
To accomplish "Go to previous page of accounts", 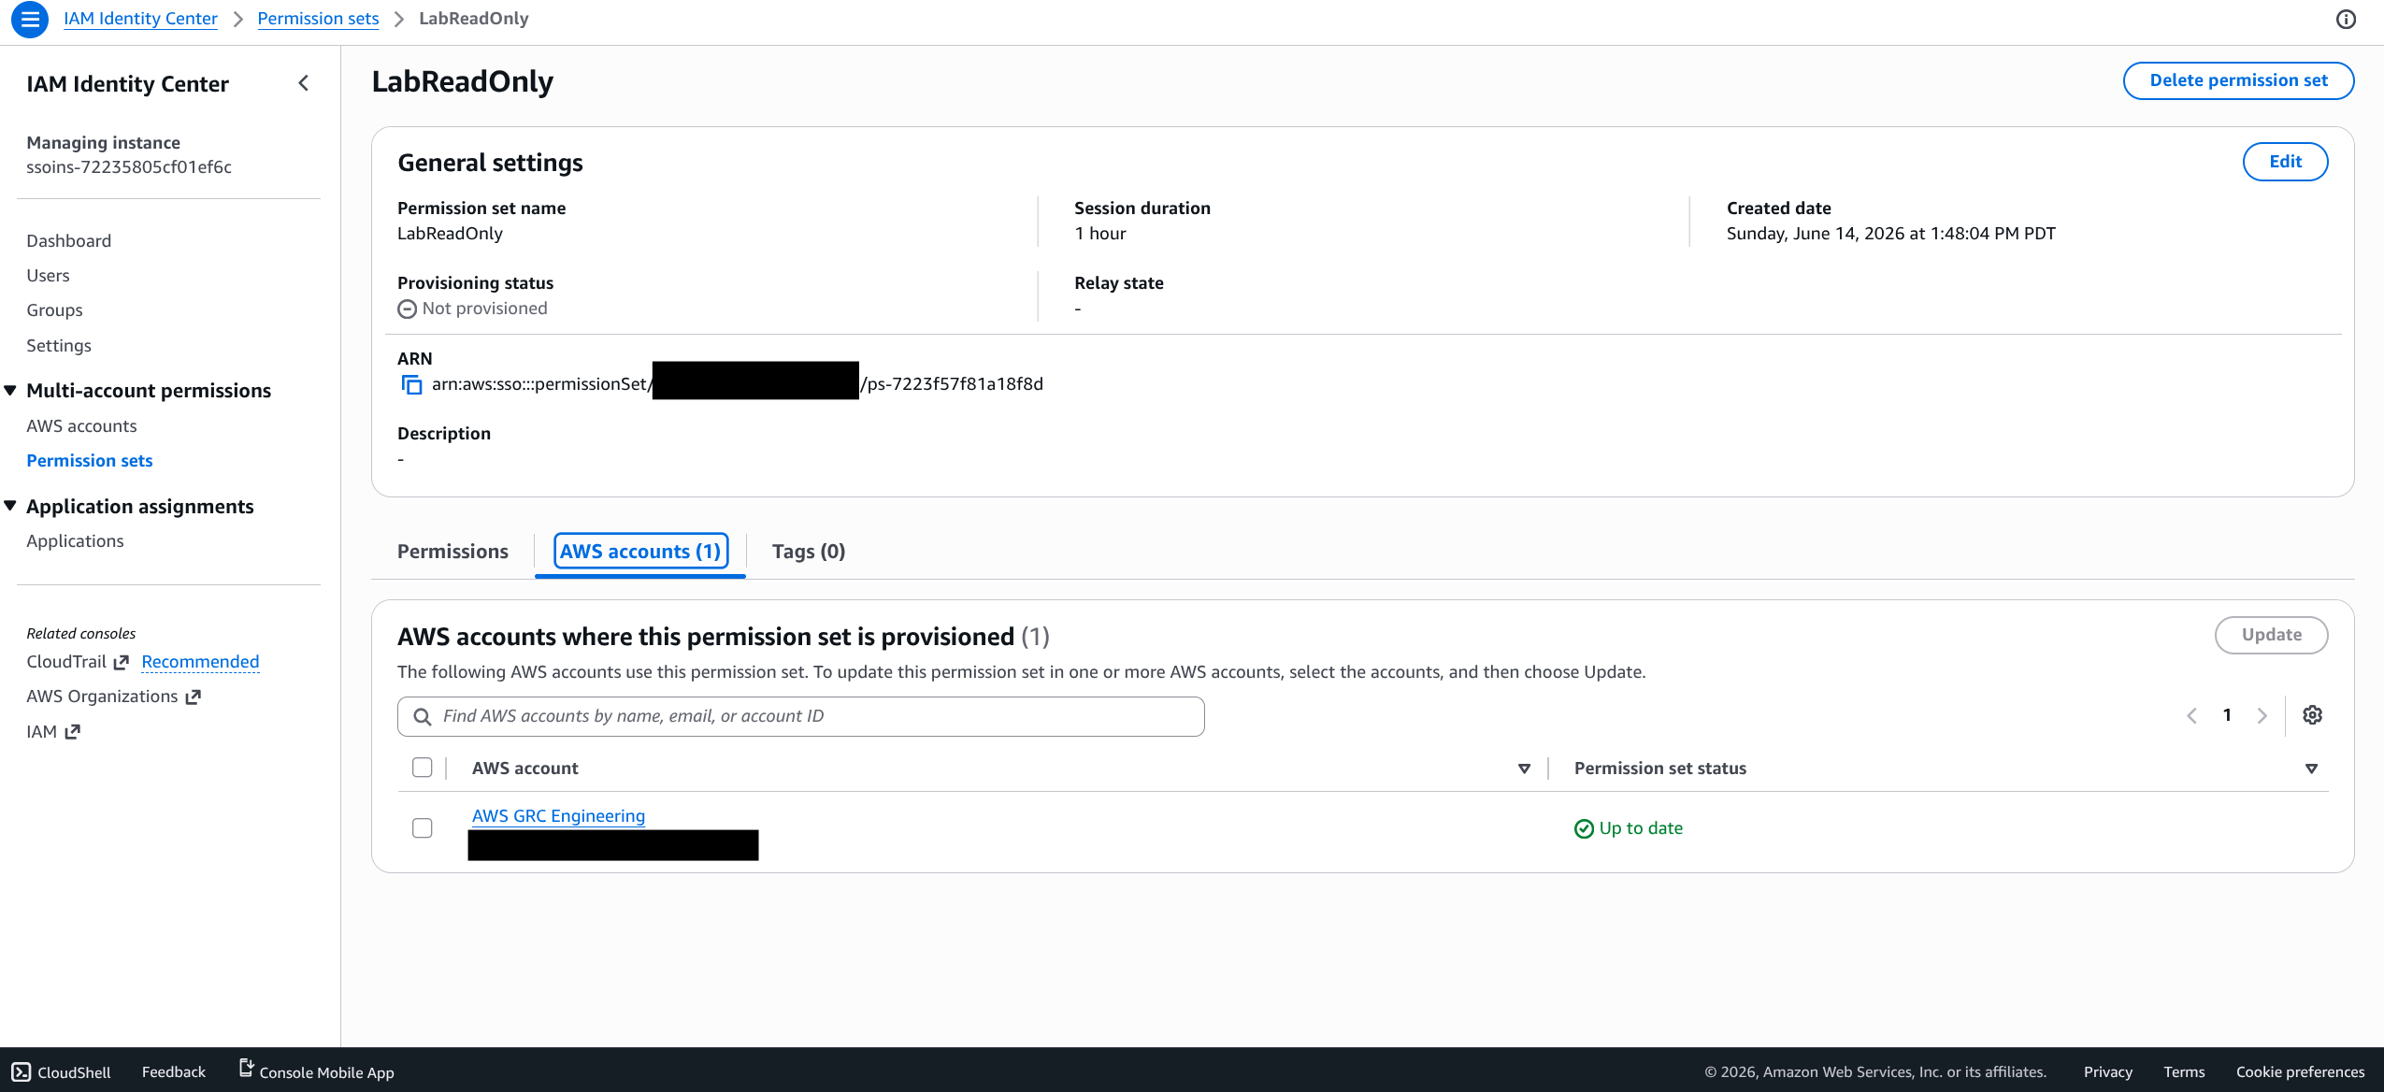I will (x=2191, y=715).
